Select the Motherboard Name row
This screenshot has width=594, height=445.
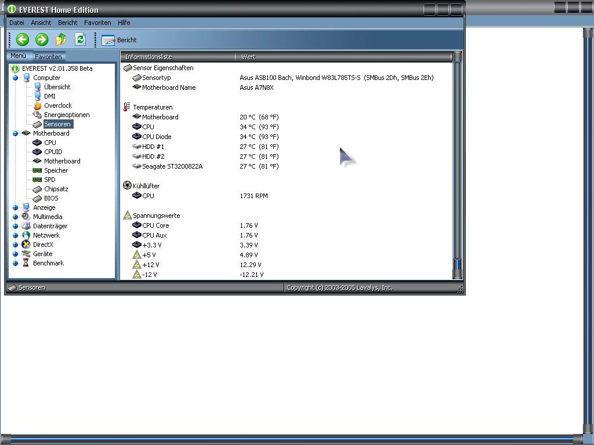287,88
